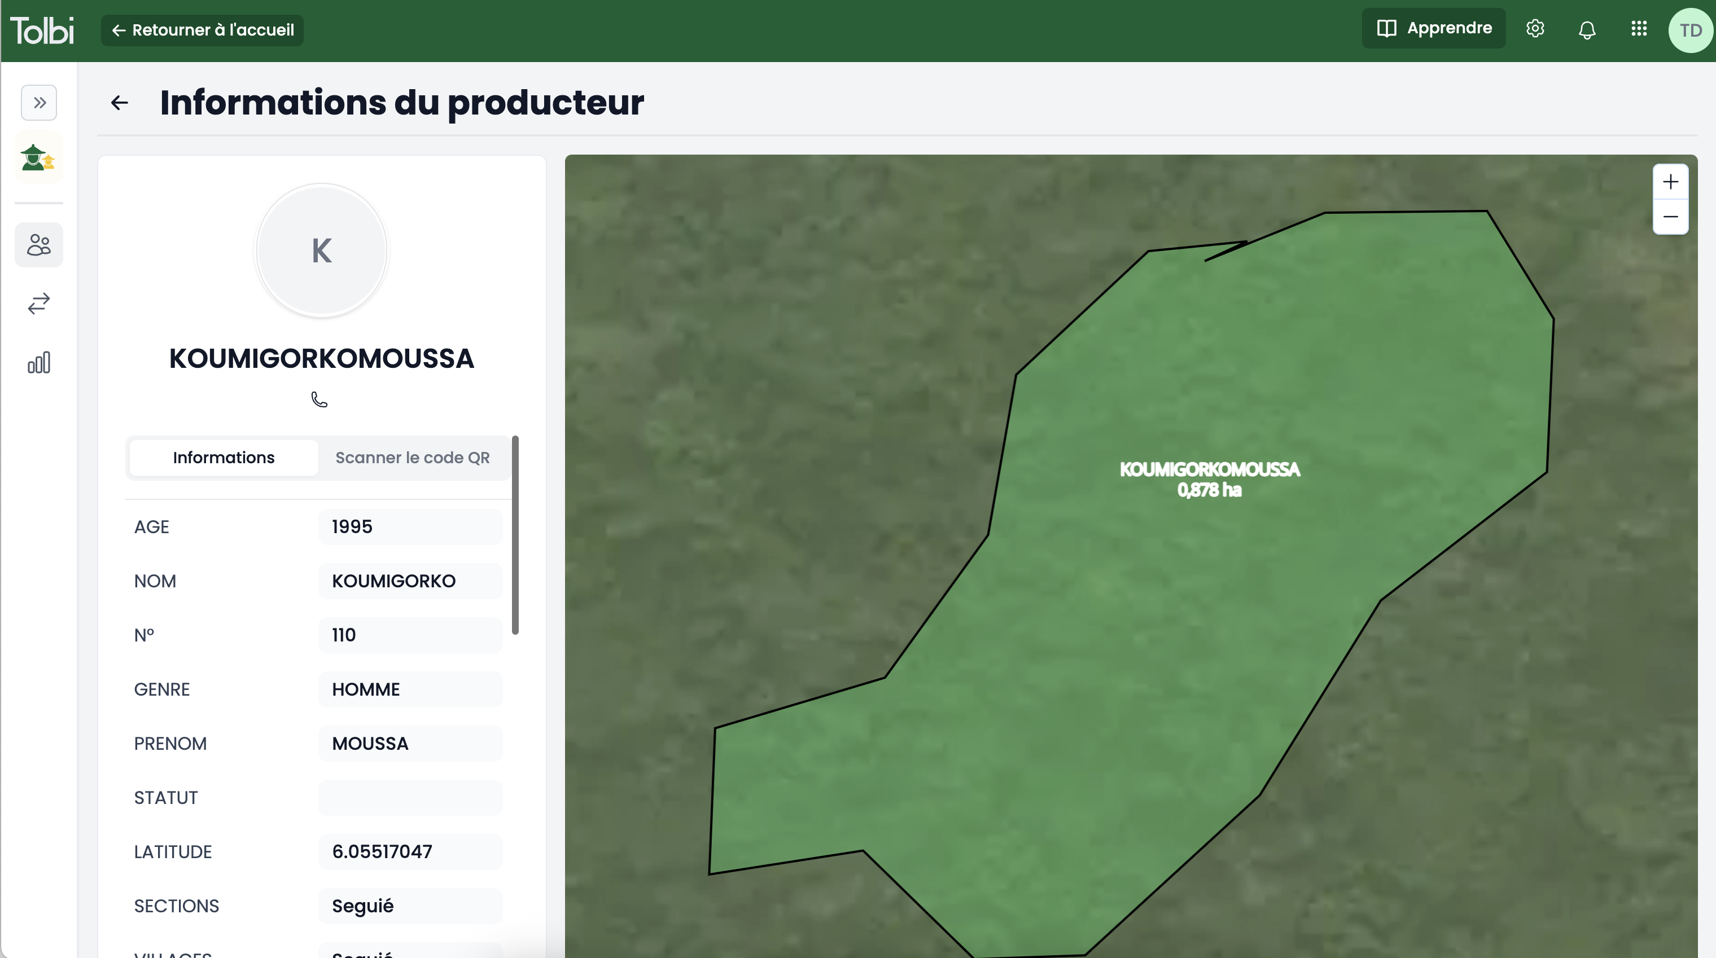Click the AGE label
The image size is (1716, 958).
coord(152,526)
